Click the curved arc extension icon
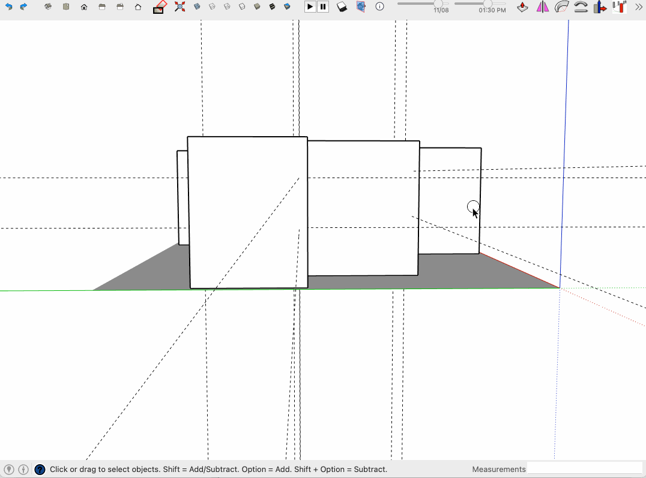646x478 pixels. [581, 7]
